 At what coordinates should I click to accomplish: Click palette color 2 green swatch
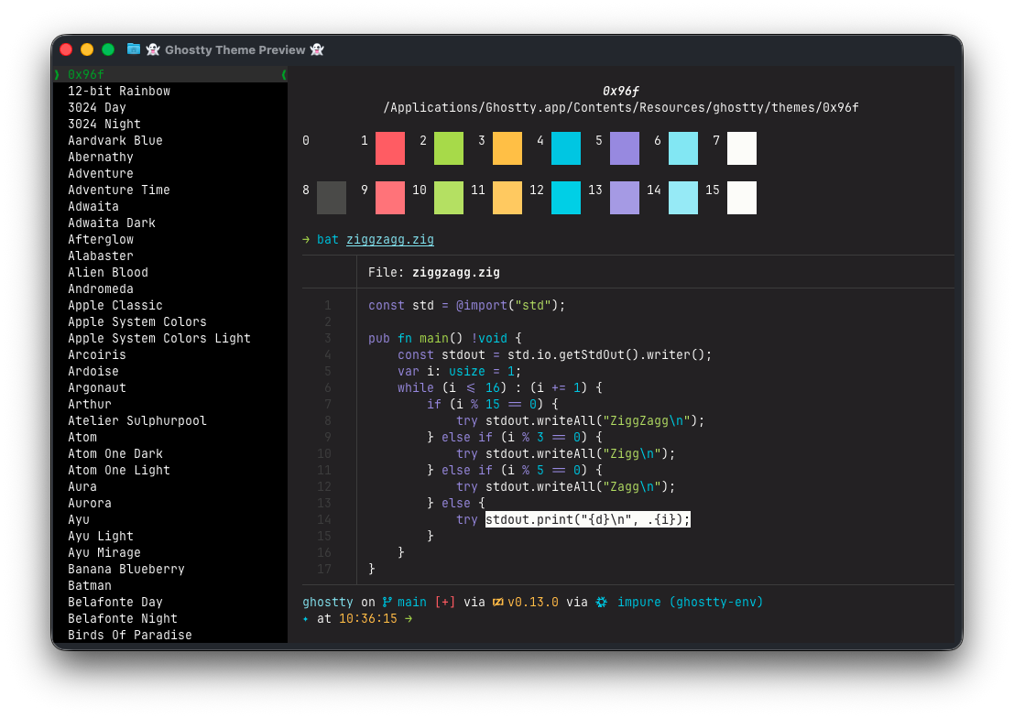click(449, 148)
